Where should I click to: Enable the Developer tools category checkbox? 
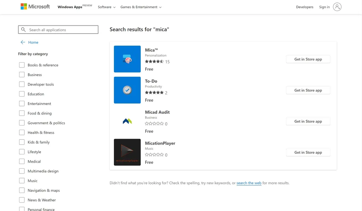22,84
